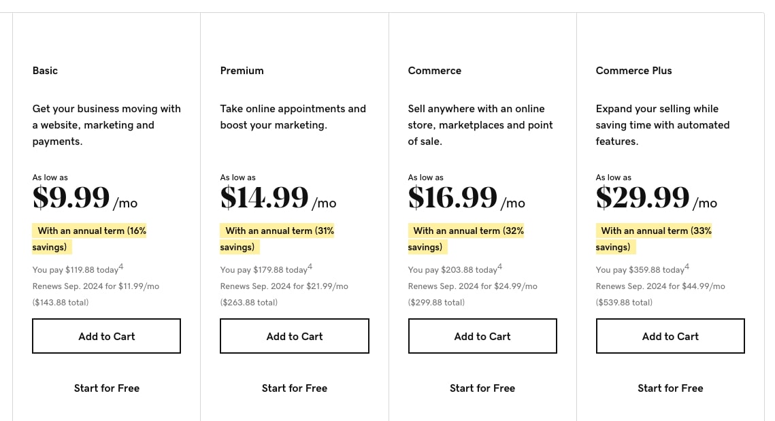Select the Commerce plan heading
The image size is (775, 421).
tap(435, 71)
